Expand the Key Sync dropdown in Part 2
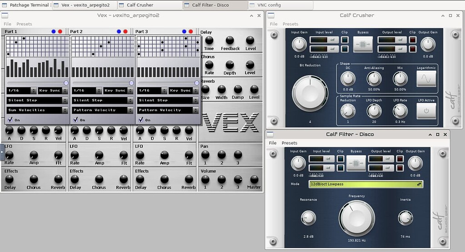Screen dimensions: 465x252 [x=130, y=91]
